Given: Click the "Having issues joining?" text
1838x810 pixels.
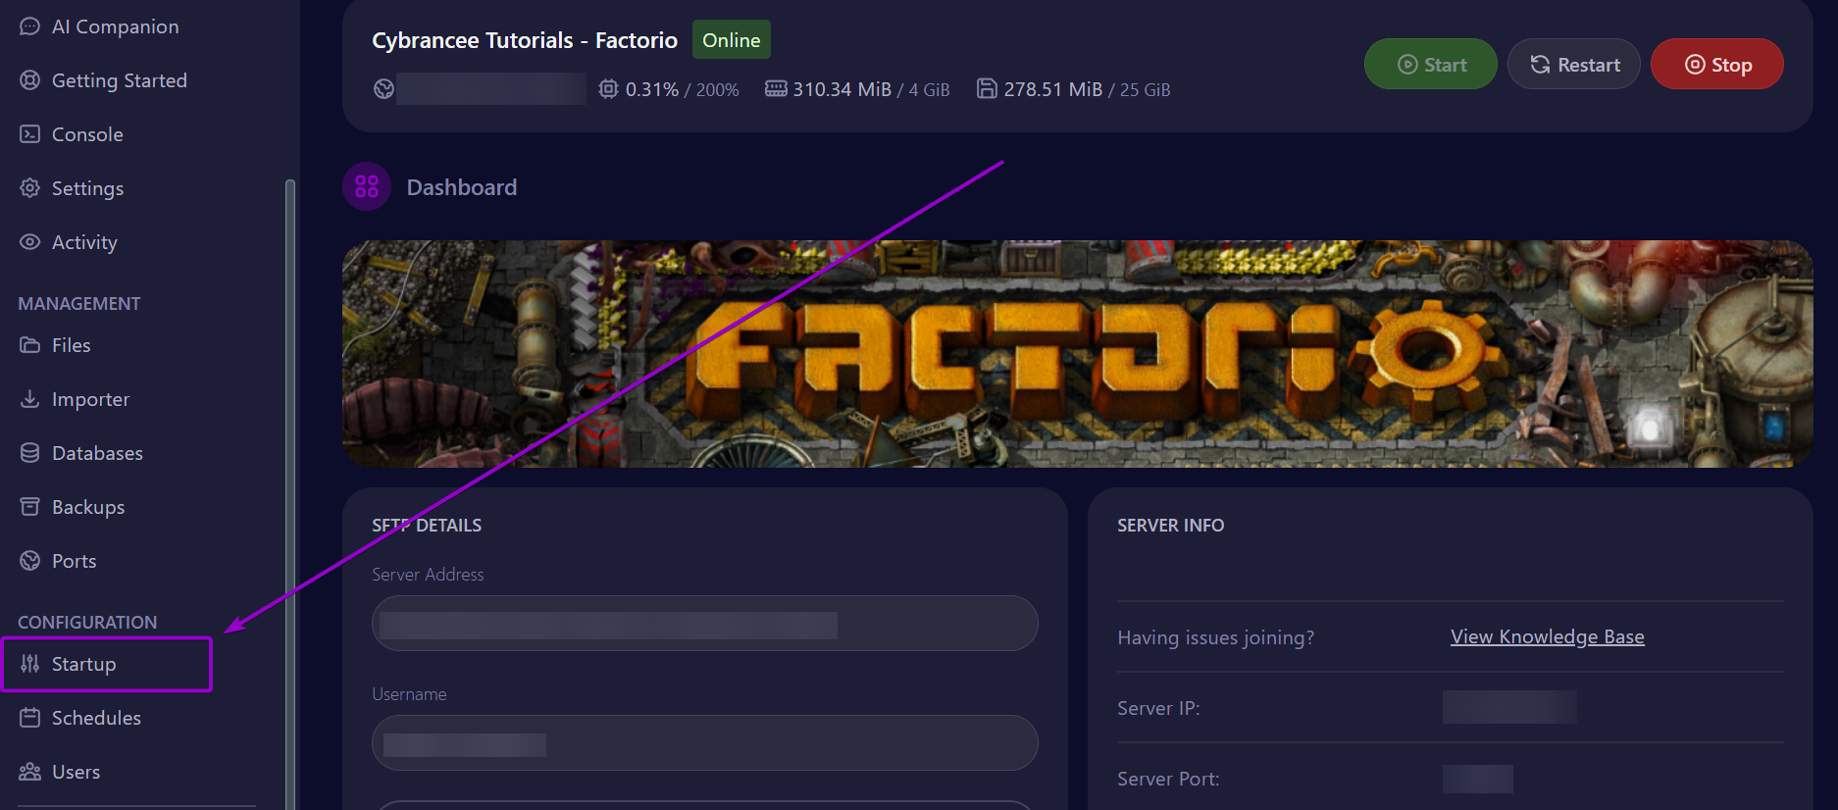Looking at the screenshot, I should [x=1216, y=637].
